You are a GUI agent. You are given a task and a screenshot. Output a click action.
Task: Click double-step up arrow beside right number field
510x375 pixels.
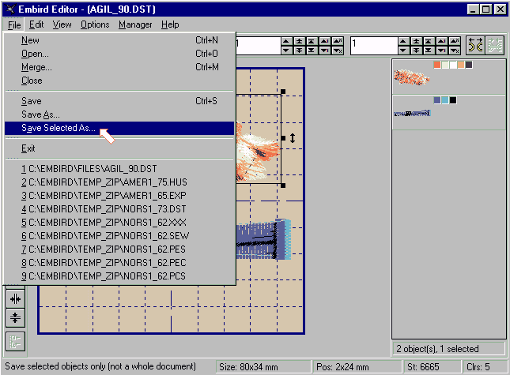417,41
